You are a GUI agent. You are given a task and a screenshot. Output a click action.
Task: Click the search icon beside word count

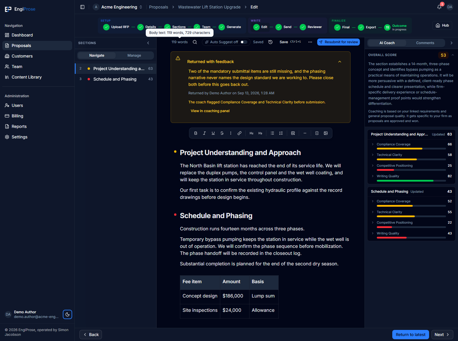pyautogui.click(x=195, y=42)
